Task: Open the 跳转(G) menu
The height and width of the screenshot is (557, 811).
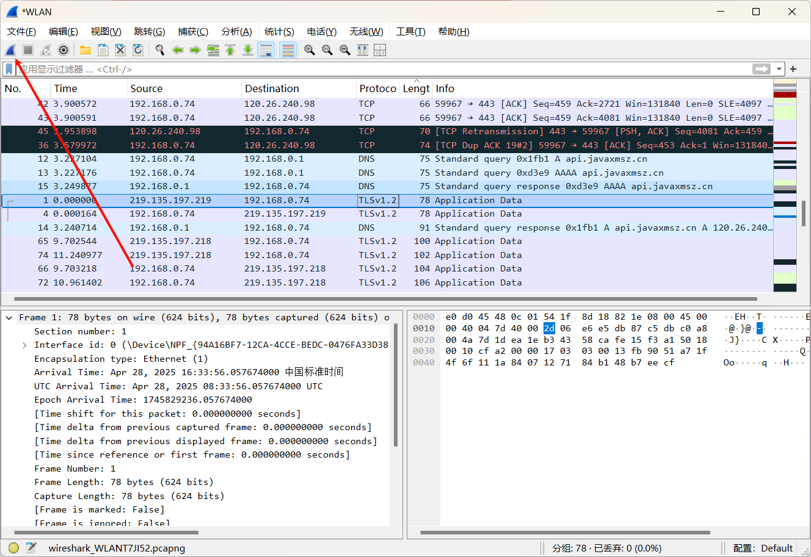Action: point(150,32)
